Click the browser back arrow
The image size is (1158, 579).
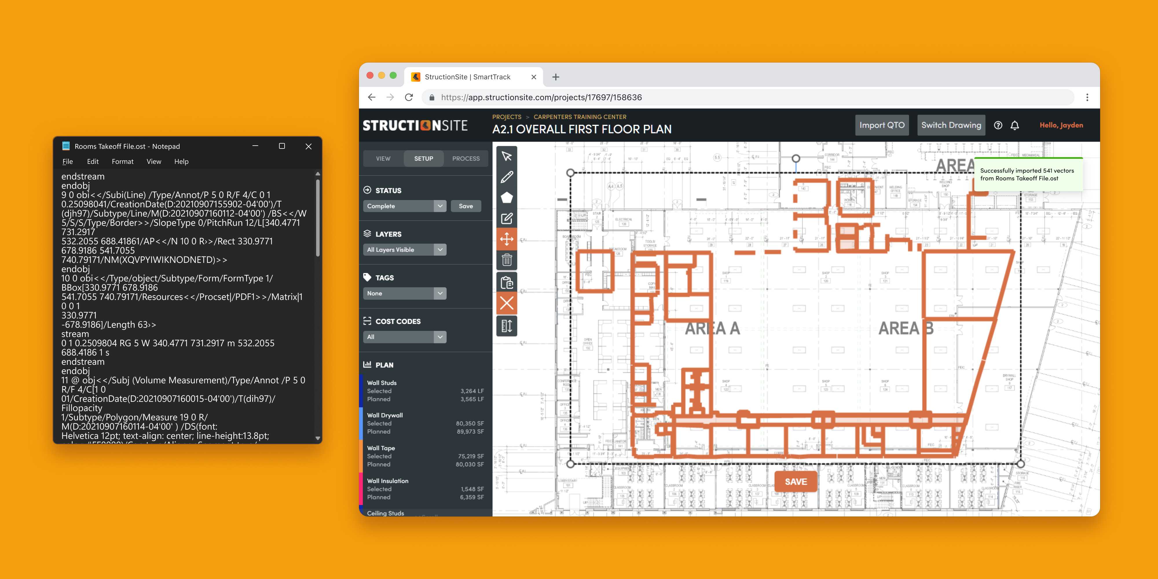[371, 97]
